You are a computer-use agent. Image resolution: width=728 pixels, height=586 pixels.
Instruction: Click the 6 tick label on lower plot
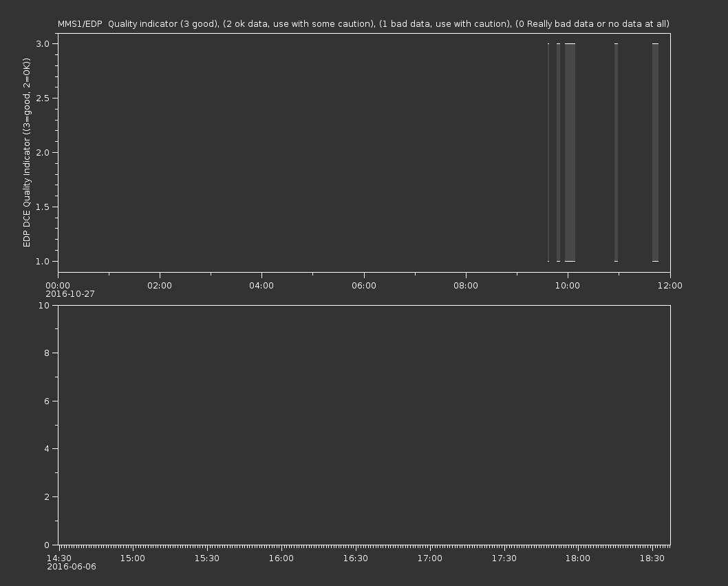[47, 401]
